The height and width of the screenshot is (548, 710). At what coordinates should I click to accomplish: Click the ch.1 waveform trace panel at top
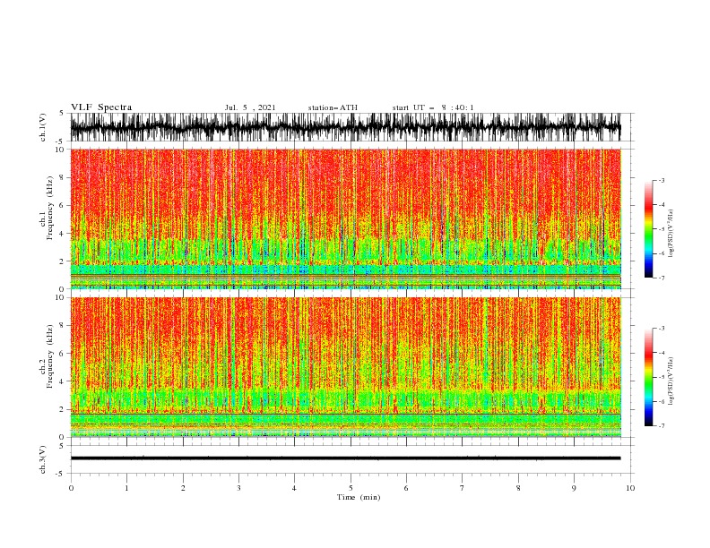click(345, 127)
